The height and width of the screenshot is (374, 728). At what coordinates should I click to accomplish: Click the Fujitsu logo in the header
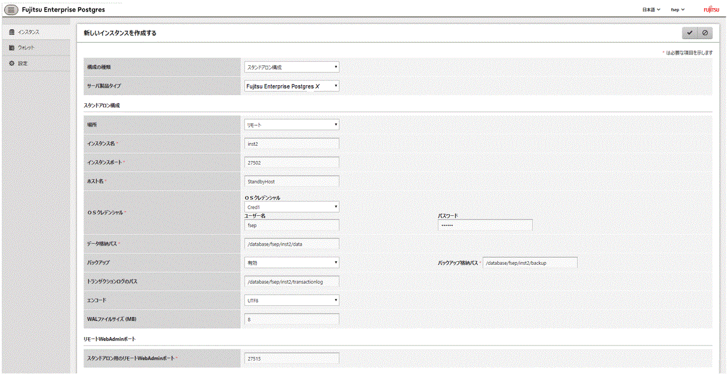point(712,9)
